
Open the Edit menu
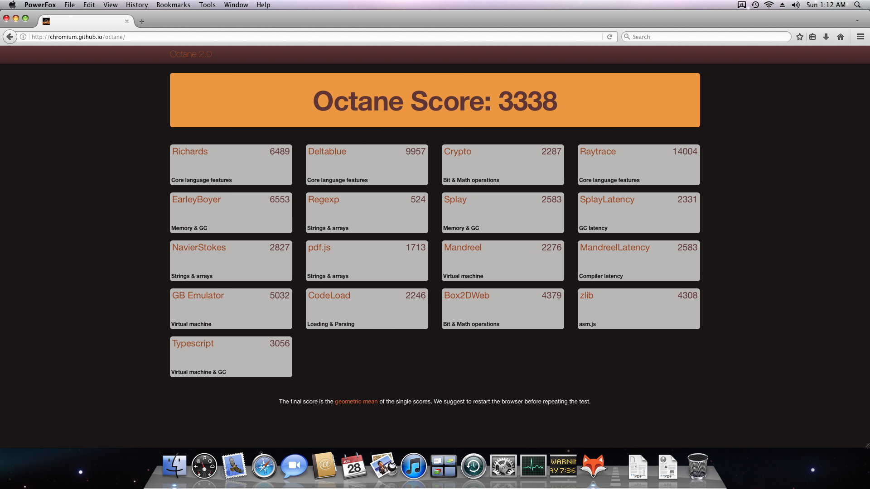[89, 5]
